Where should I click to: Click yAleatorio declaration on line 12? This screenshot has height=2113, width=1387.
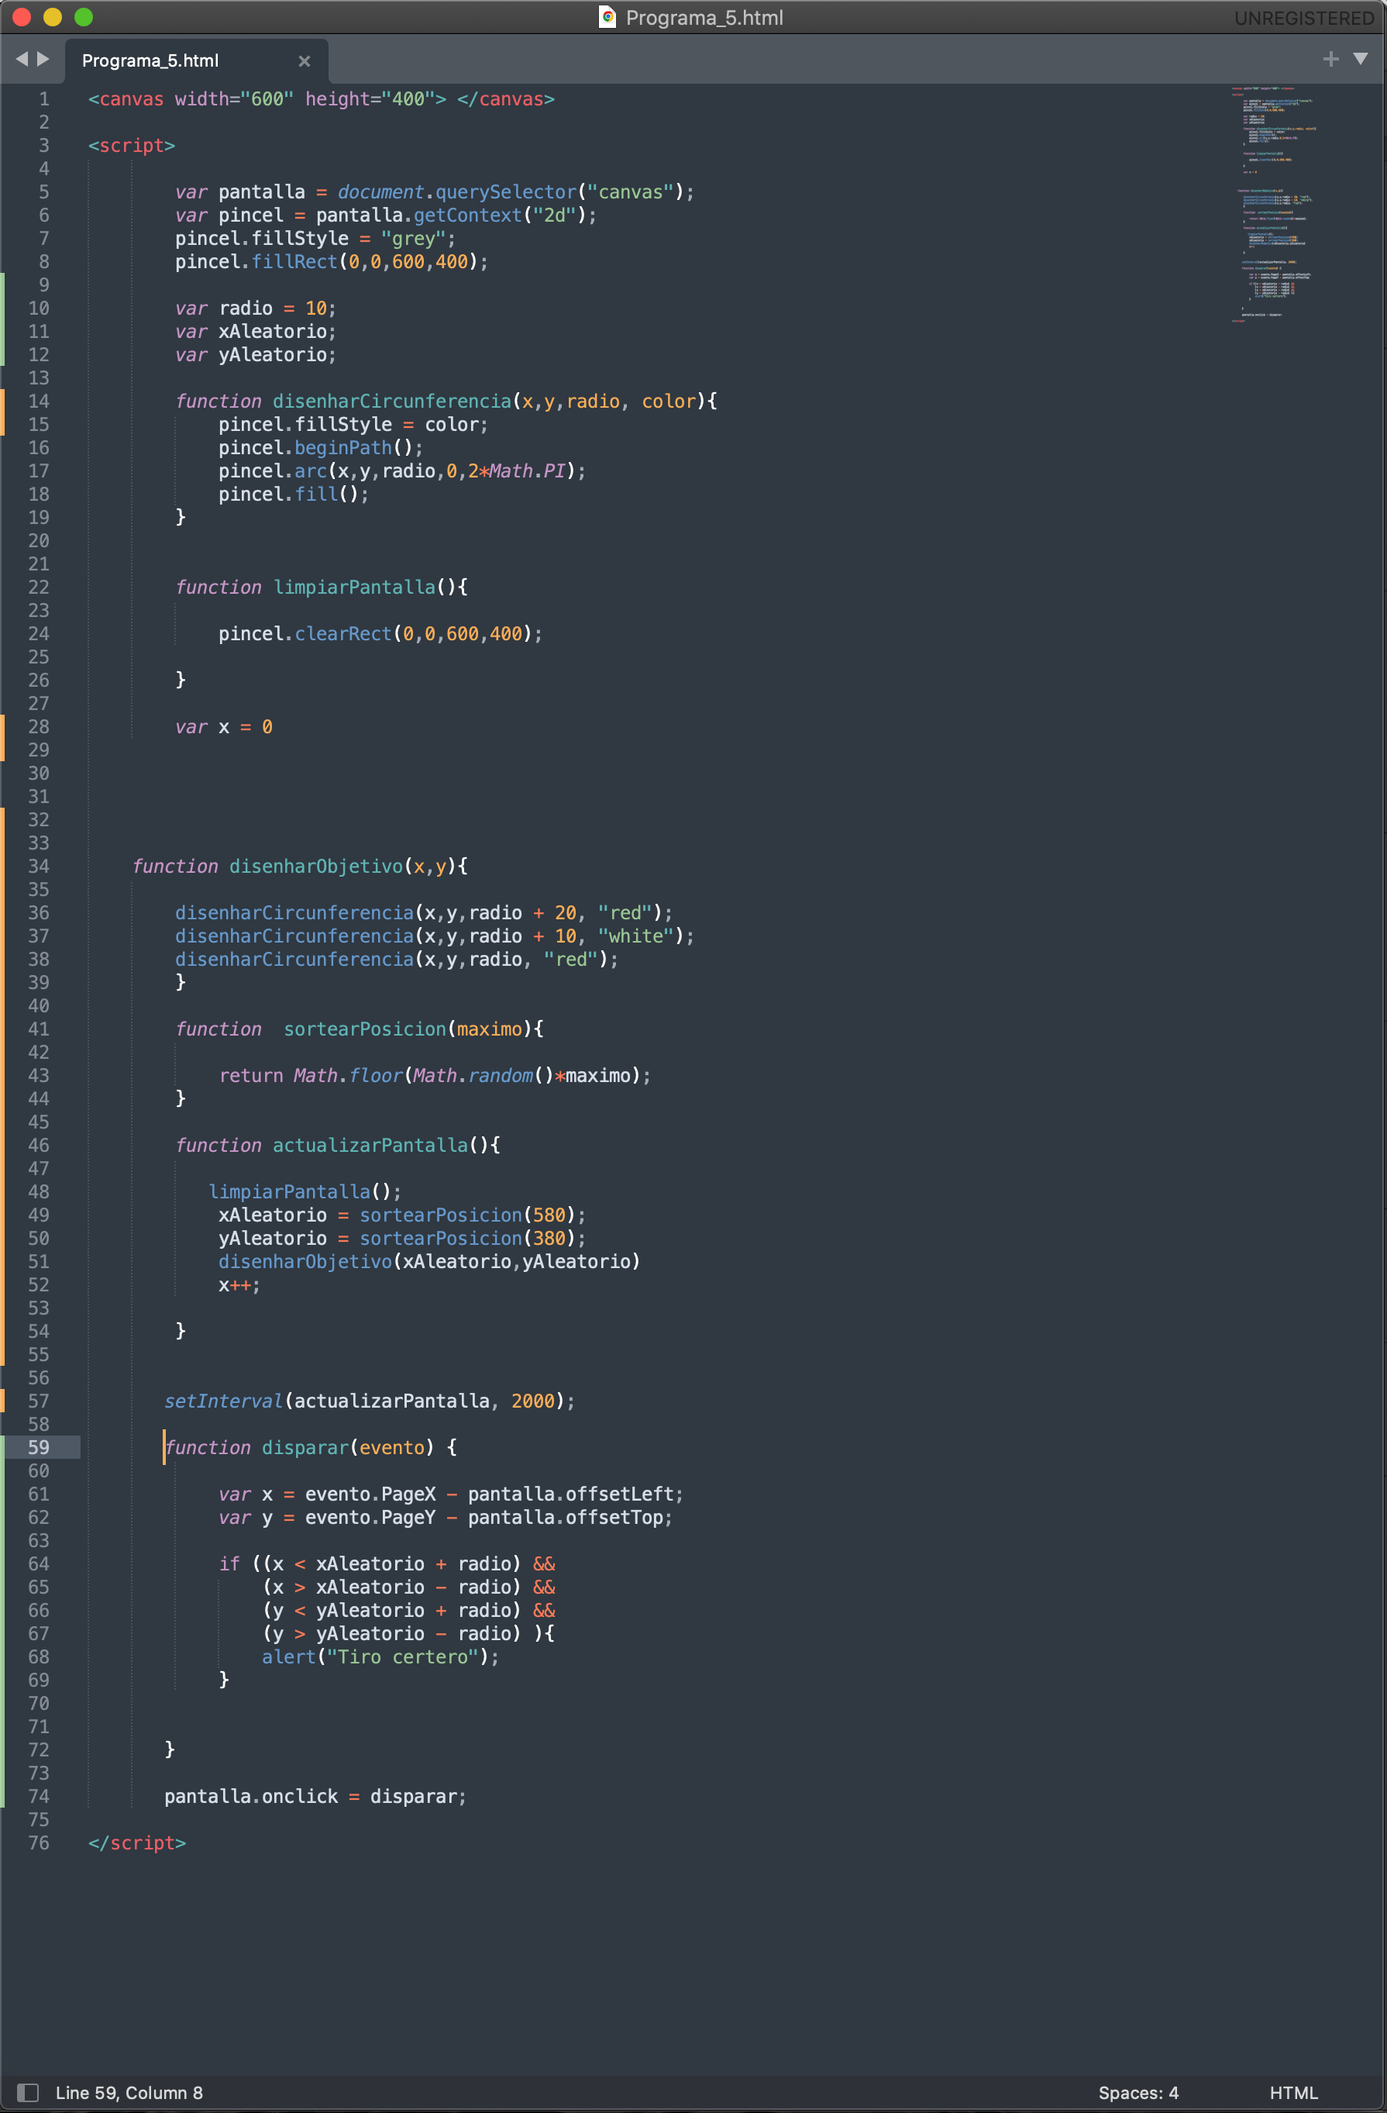(x=273, y=355)
